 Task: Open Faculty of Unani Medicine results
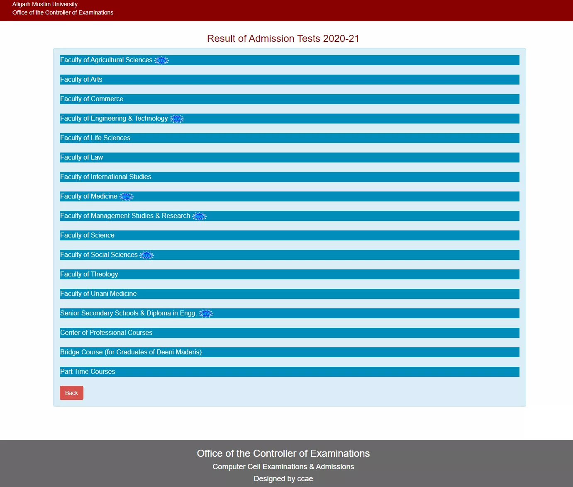[98, 294]
